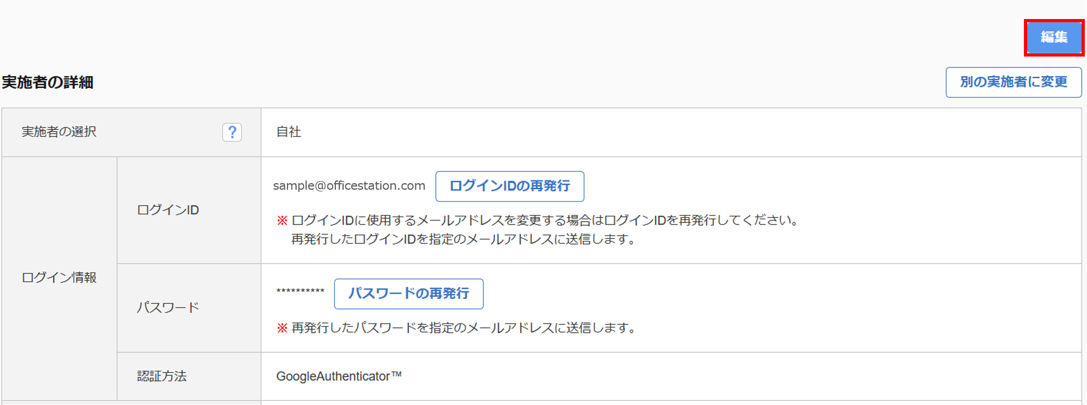The width and height of the screenshot is (1087, 405).
Task: Click the 自社 value cell
Action: point(289,132)
